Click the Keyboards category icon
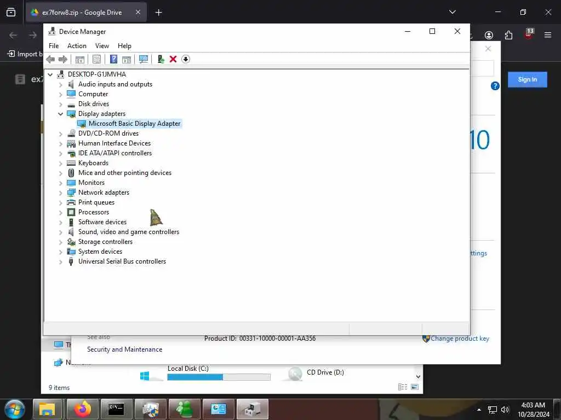This screenshot has height=420, width=561. (71, 163)
